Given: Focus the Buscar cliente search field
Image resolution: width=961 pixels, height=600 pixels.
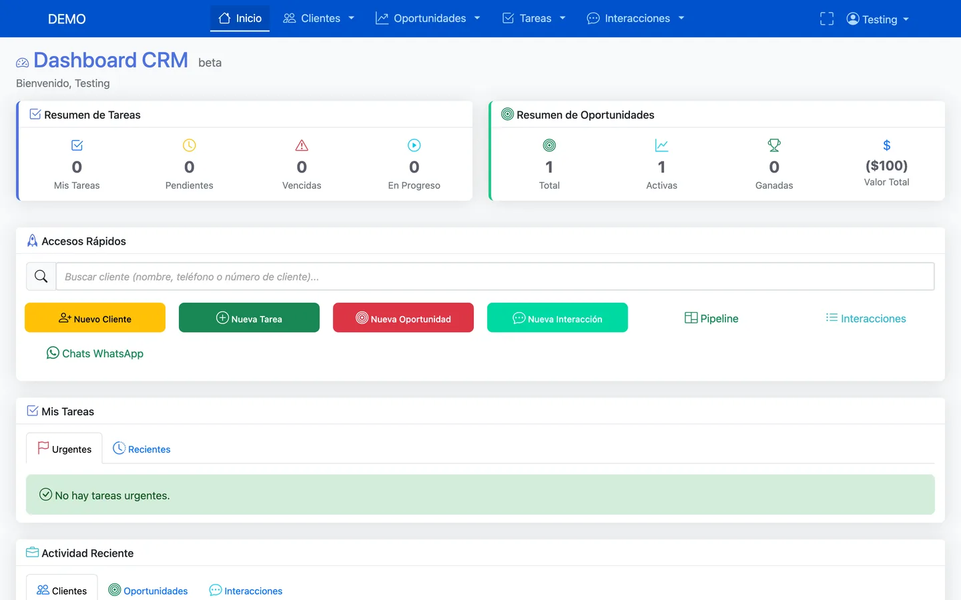Looking at the screenshot, I should [495, 276].
